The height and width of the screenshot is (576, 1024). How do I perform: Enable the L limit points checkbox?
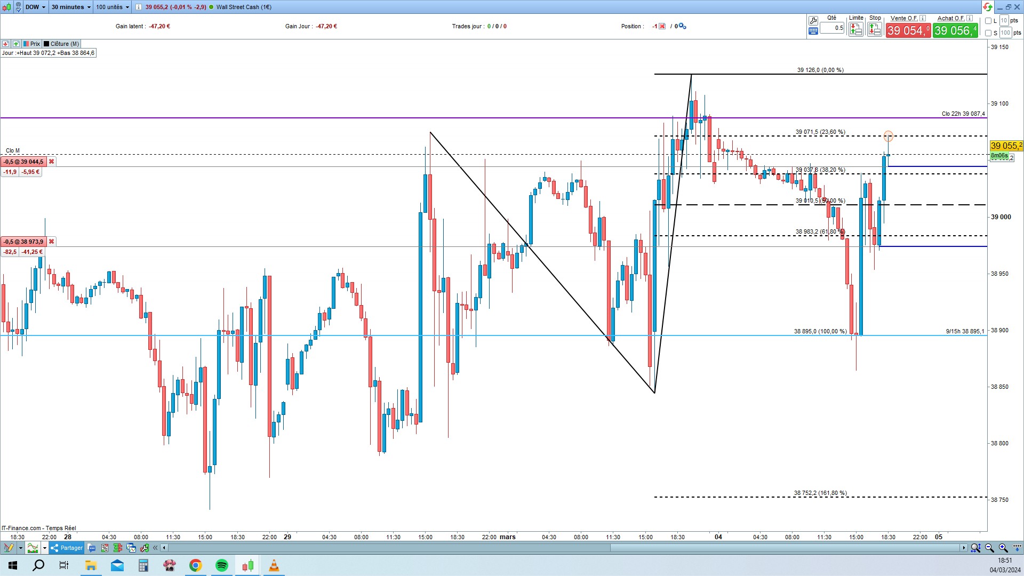(x=988, y=21)
